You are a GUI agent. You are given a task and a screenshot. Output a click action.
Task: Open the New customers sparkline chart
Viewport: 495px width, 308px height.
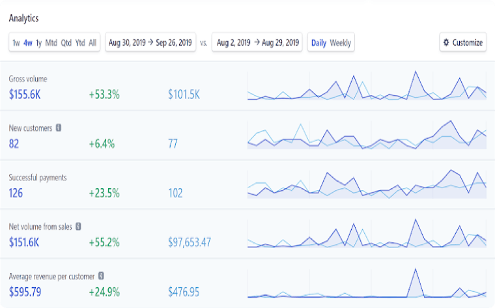point(367,135)
